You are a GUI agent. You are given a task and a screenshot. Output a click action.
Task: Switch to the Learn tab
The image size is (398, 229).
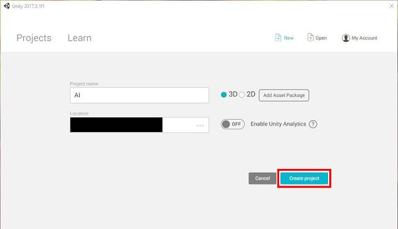(x=80, y=38)
